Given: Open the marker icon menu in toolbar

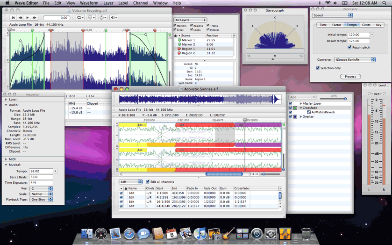Looking at the screenshot, I should pos(91,18).
